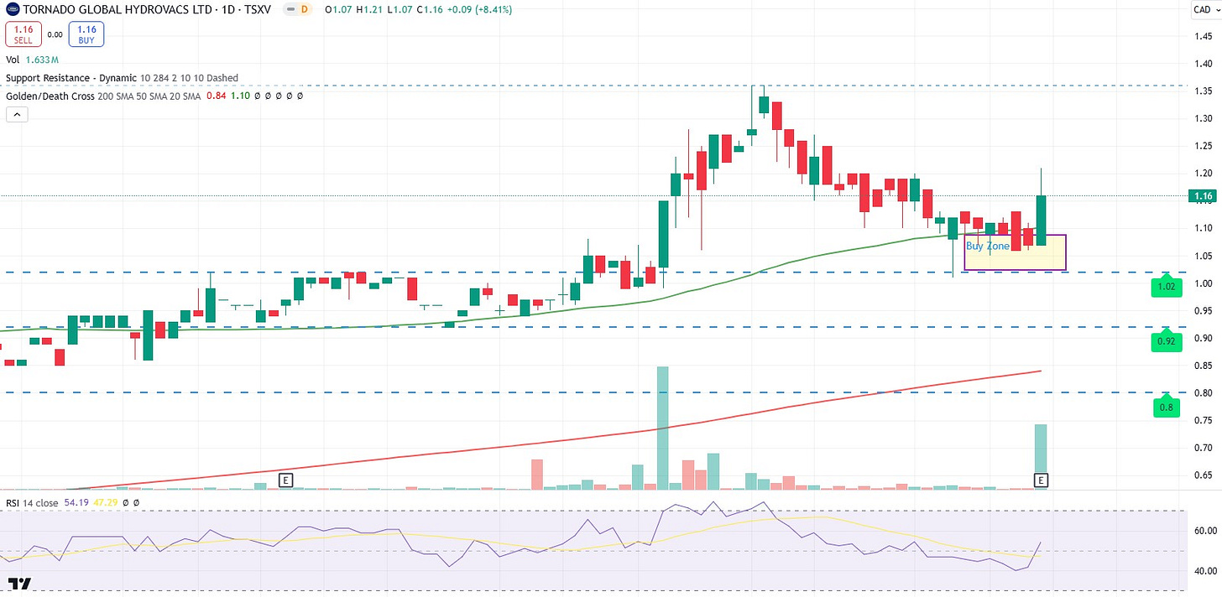This screenshot has height=597, width=1222.
Task: Click the 0.84 red SMA value in the legend
Action: 216,96
